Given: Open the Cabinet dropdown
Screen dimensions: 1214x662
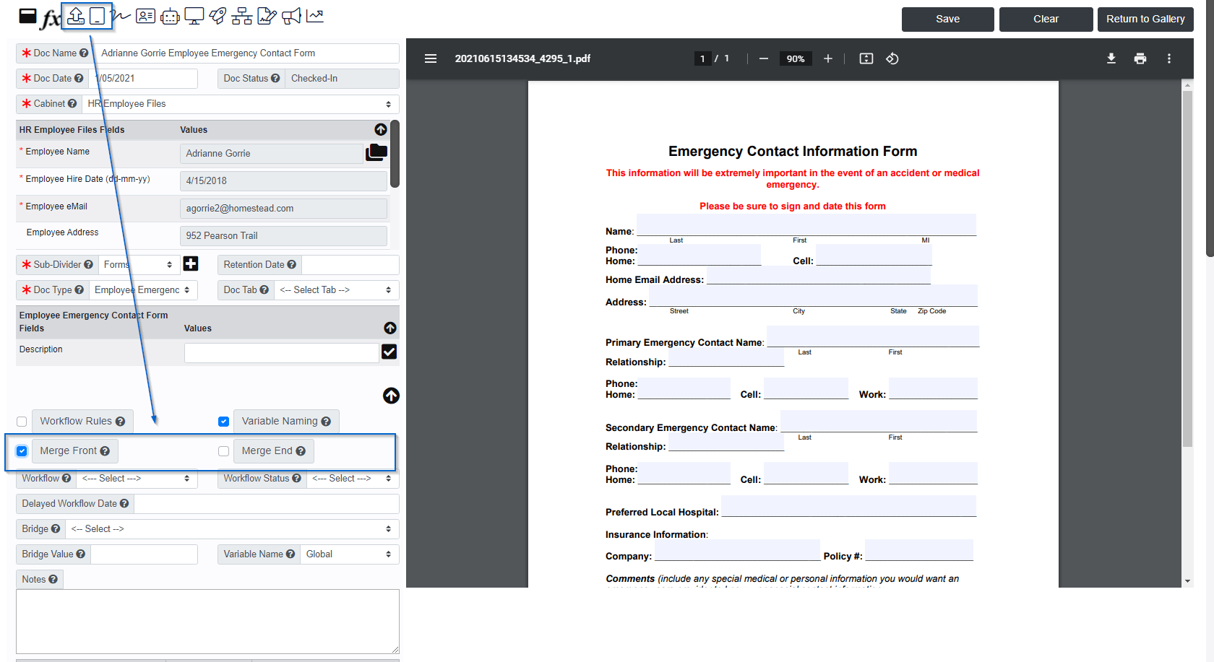Looking at the screenshot, I should pyautogui.click(x=241, y=104).
